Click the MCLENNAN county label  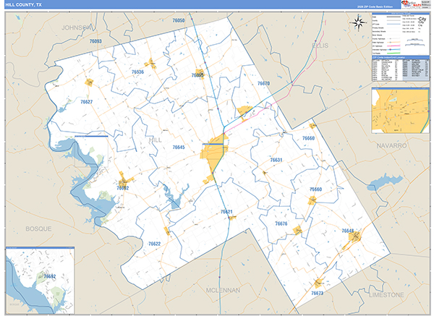click(223, 290)
